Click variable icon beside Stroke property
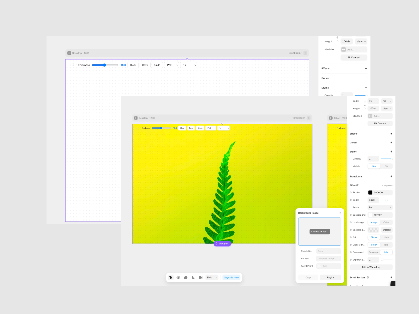This screenshot has width=419, height=314. coord(351,193)
